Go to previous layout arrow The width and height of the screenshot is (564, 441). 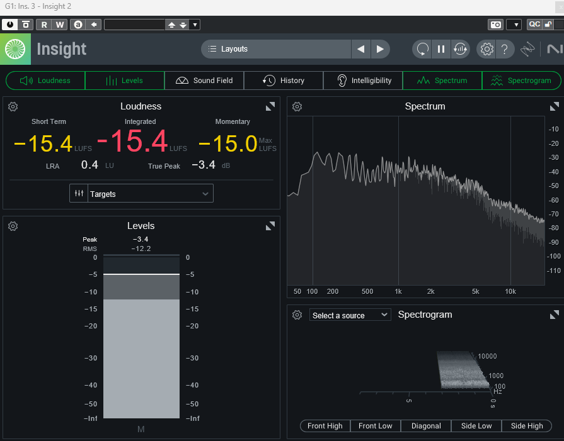(x=361, y=49)
